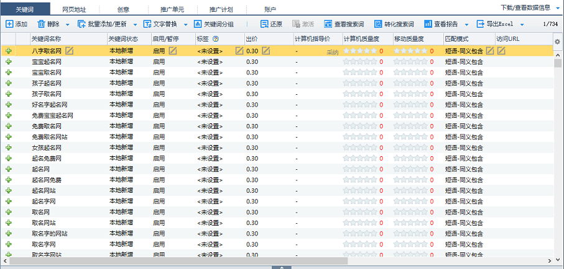Switch to the 推广单元 tab
564x269 pixels.
172,9
